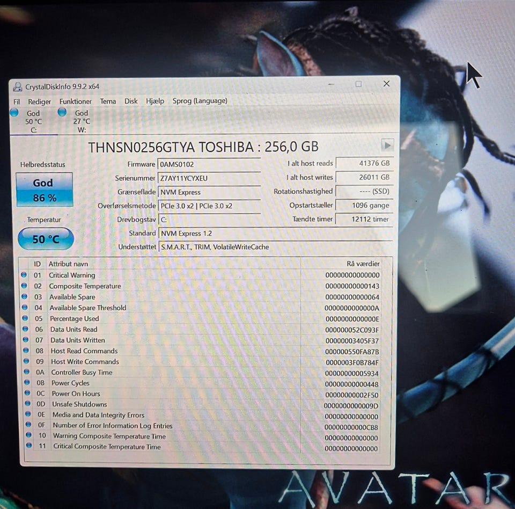The image size is (515, 509).
Task: Click status dot for Host Write Commands row
Action: pos(26,361)
